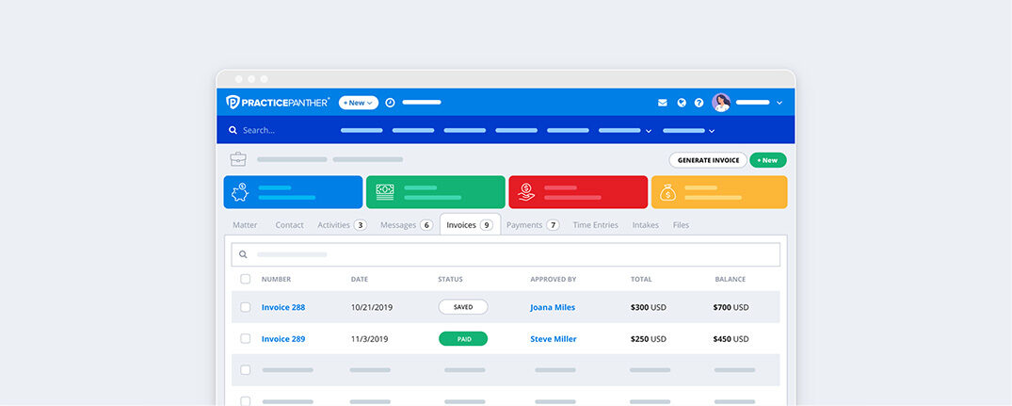Expand the last navigation menu chevron
This screenshot has width=1012, height=406.
(x=712, y=131)
